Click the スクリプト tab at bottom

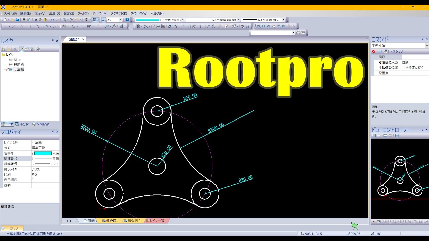pos(12,228)
